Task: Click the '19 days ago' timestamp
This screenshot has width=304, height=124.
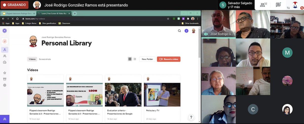Action: click(112, 119)
